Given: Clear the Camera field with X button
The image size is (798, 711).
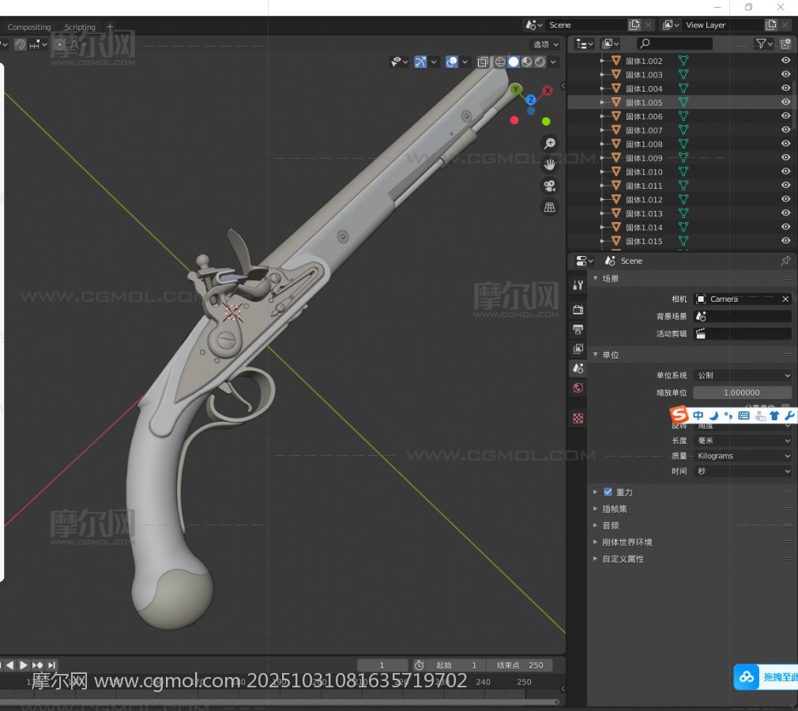Looking at the screenshot, I should tap(785, 299).
